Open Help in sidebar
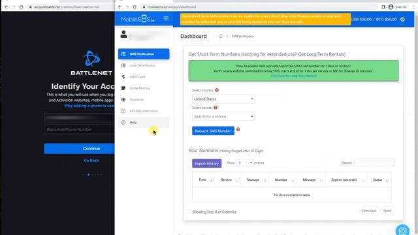The width and height of the screenshot is (418, 235). pyautogui.click(x=144, y=122)
